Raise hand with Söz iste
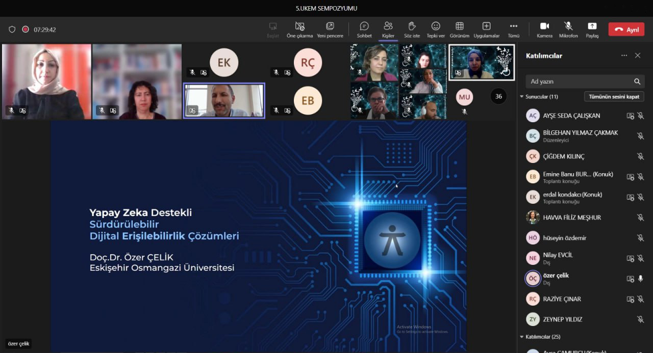Image resolution: width=653 pixels, height=353 pixels. pyautogui.click(x=412, y=30)
